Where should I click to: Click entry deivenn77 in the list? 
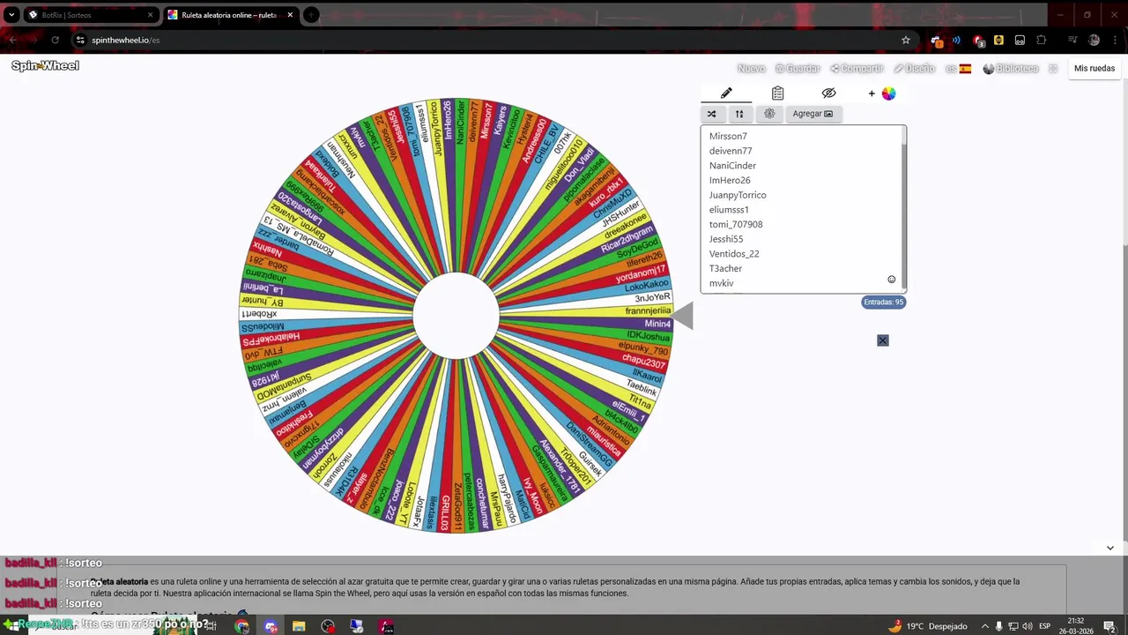tap(731, 151)
